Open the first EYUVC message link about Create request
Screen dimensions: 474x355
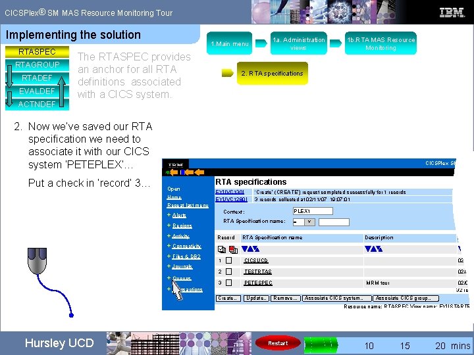[230, 192]
